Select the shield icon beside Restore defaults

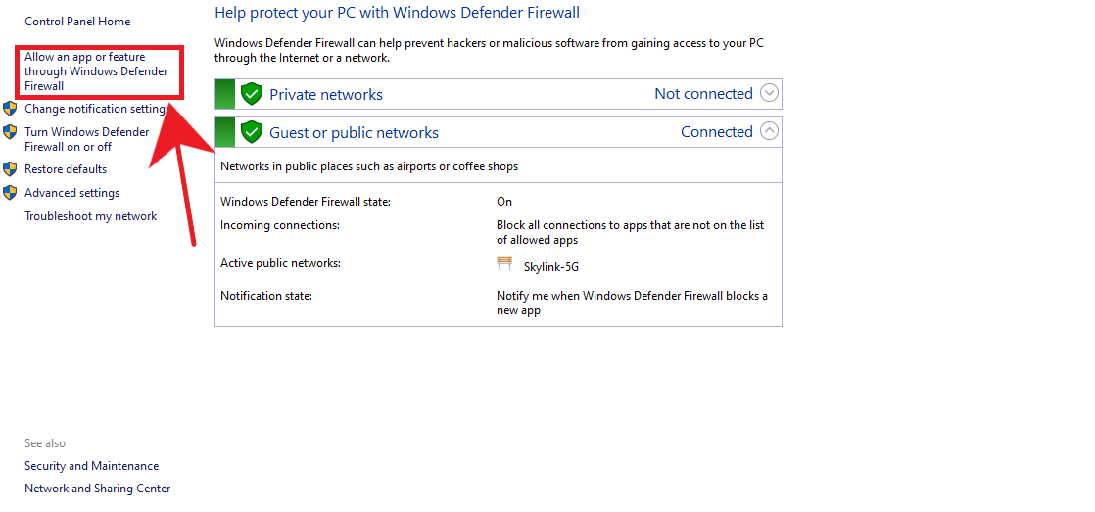[10, 169]
